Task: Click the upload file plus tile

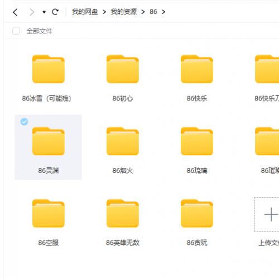Action: [x=267, y=214]
